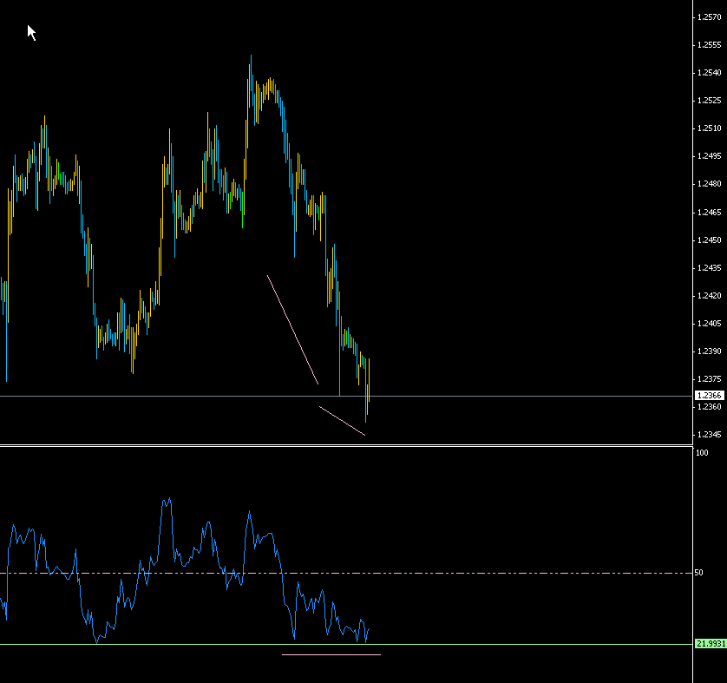Click the 1.2555 price scale label
The image size is (727, 683).
point(710,45)
